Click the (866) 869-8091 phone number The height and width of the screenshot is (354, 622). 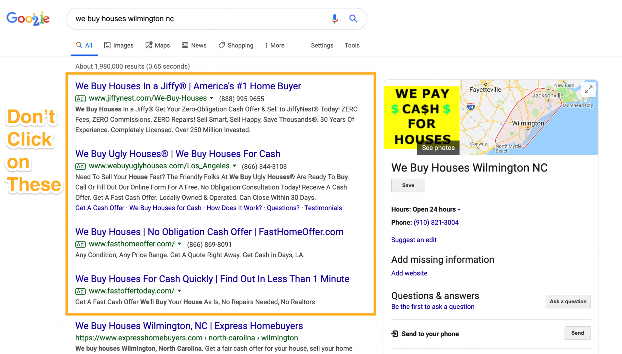[x=209, y=244]
